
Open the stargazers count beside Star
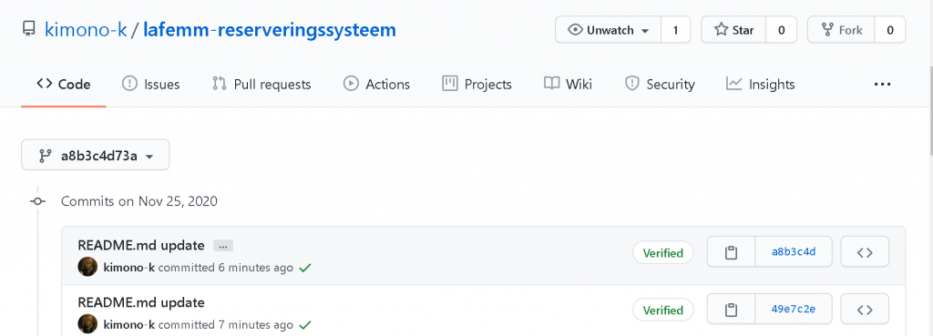click(x=781, y=30)
